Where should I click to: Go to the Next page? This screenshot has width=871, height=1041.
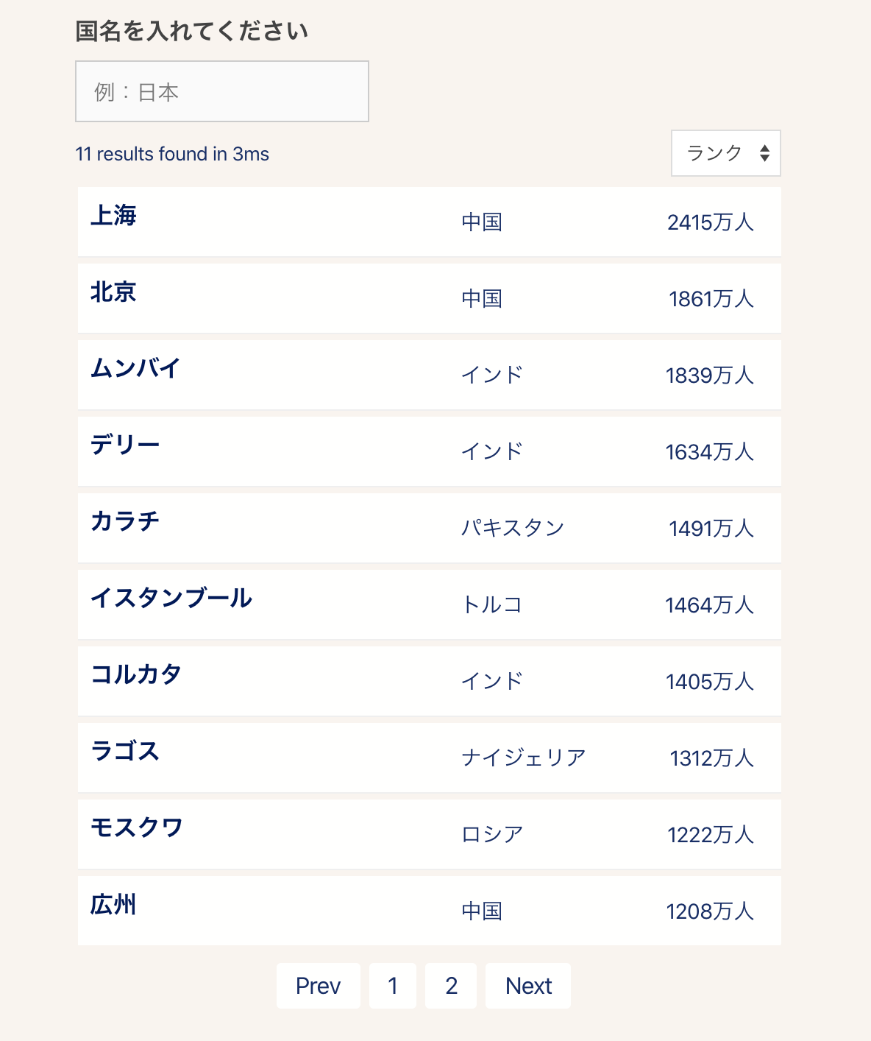[x=528, y=986]
